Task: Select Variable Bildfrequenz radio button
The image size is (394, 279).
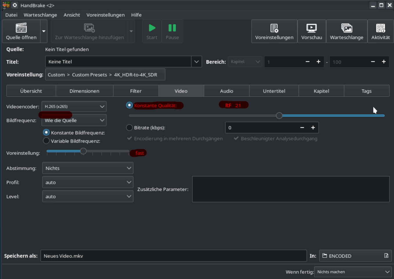Action: coord(46,141)
